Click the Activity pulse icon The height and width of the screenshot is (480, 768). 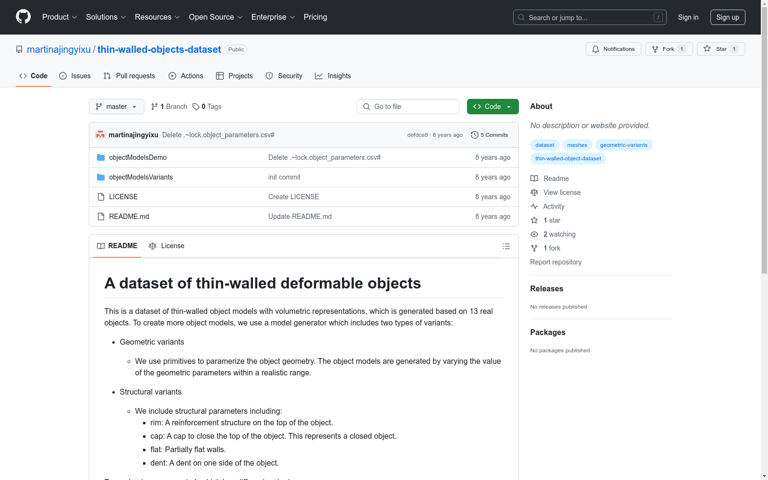pyautogui.click(x=534, y=206)
